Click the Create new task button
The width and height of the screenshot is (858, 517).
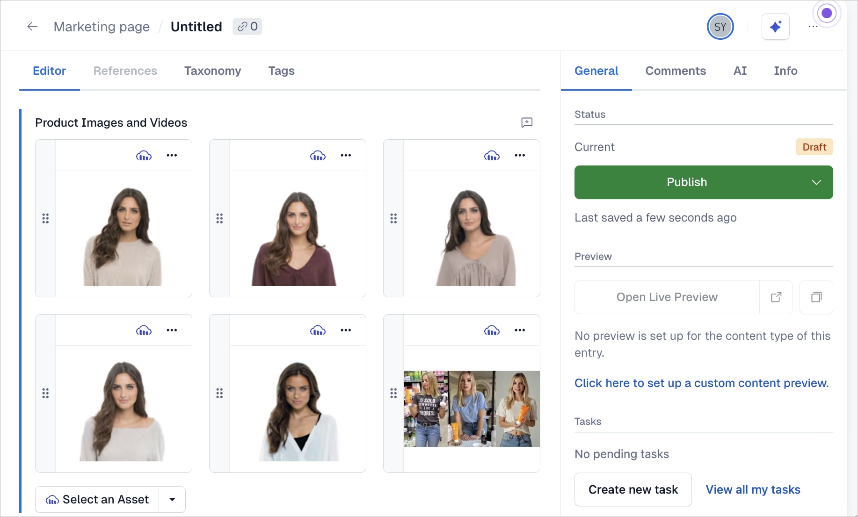[x=633, y=489]
